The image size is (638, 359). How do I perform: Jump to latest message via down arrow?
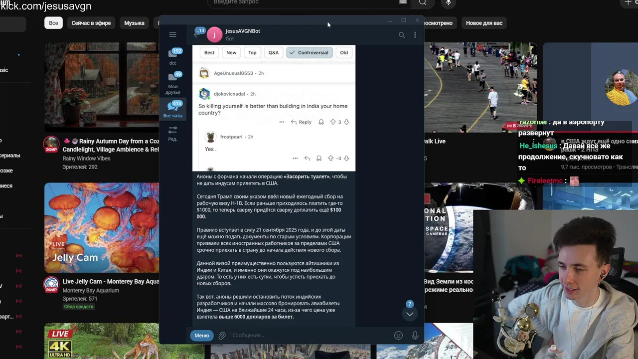409,314
